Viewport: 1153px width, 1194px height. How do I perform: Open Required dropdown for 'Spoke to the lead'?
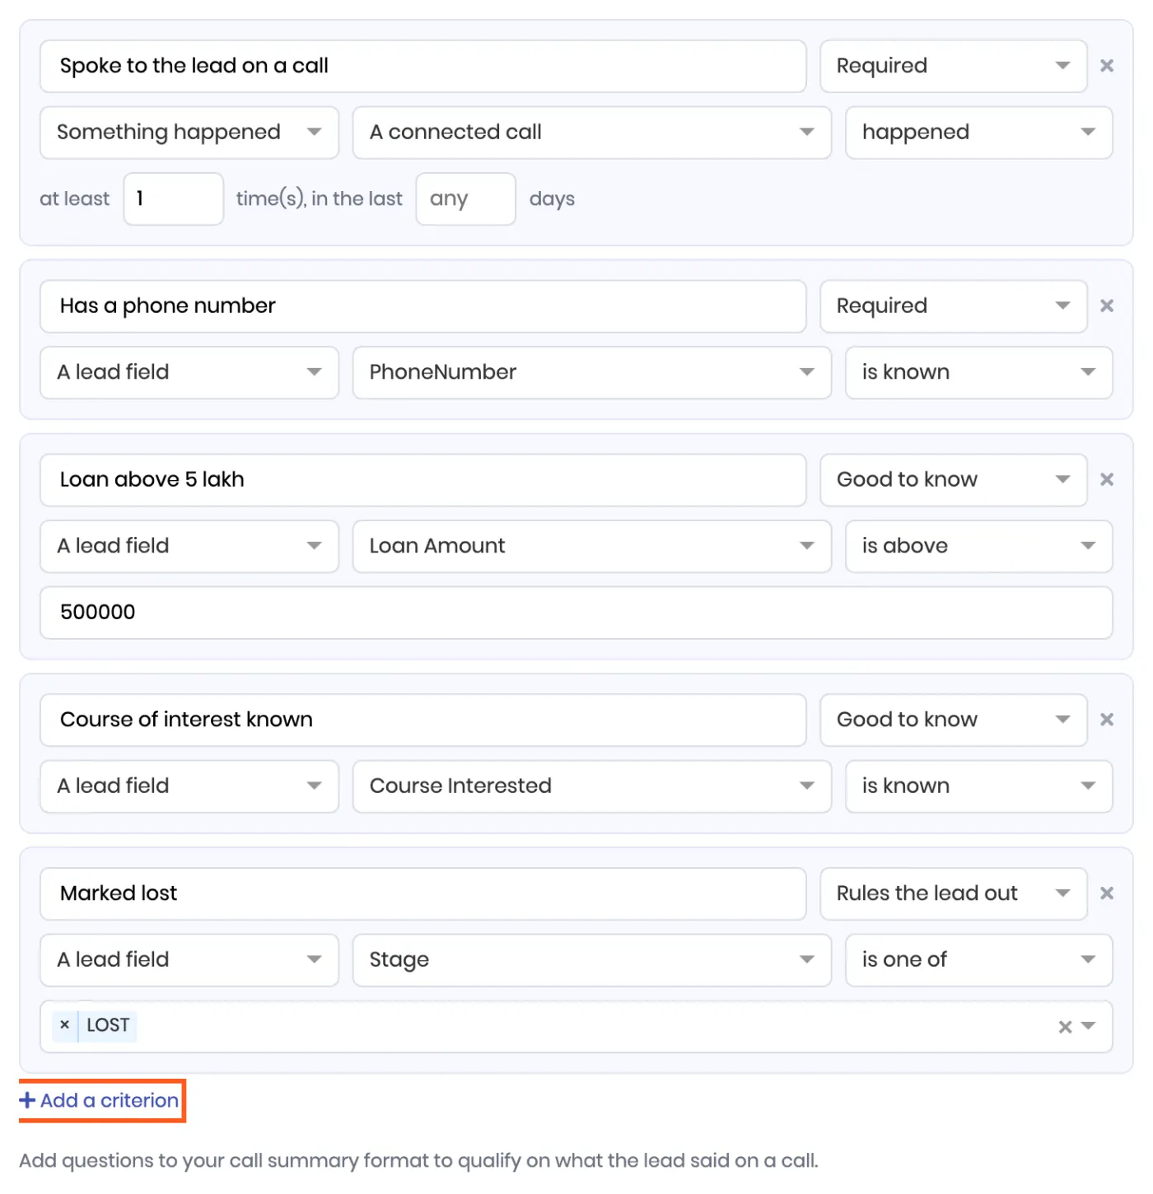(x=954, y=66)
